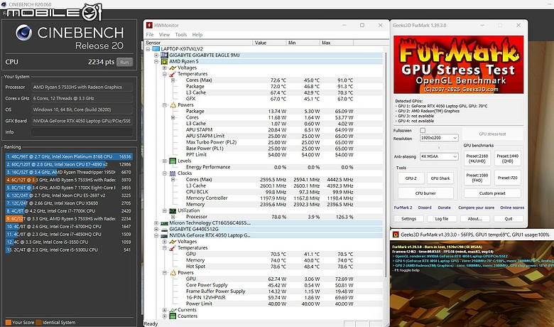Click the Currents icon under NVIDIA GPU
The height and width of the screenshot is (327, 554).
[x=173, y=310]
